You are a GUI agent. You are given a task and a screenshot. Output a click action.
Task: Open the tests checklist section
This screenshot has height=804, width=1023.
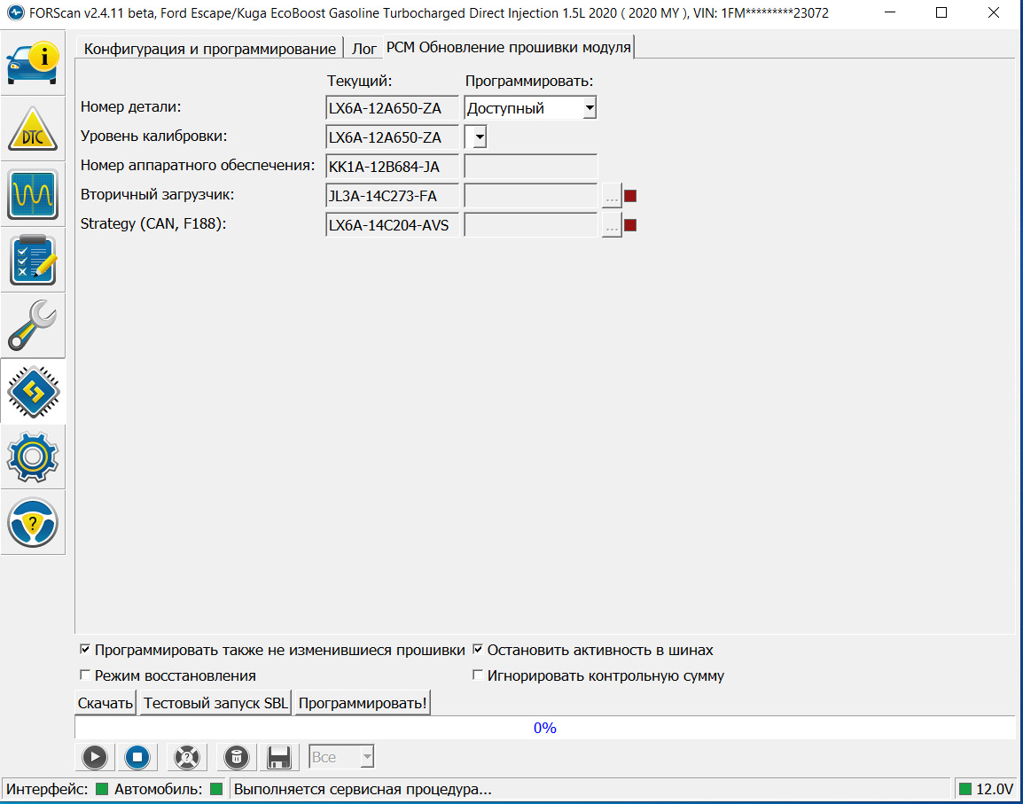pos(33,260)
